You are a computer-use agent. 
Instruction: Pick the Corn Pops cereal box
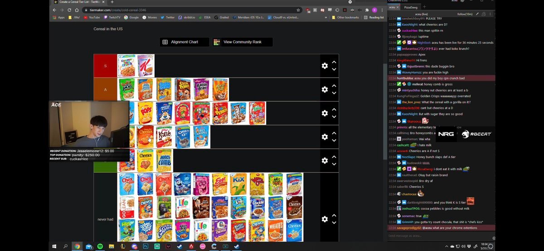[x=146, y=113]
